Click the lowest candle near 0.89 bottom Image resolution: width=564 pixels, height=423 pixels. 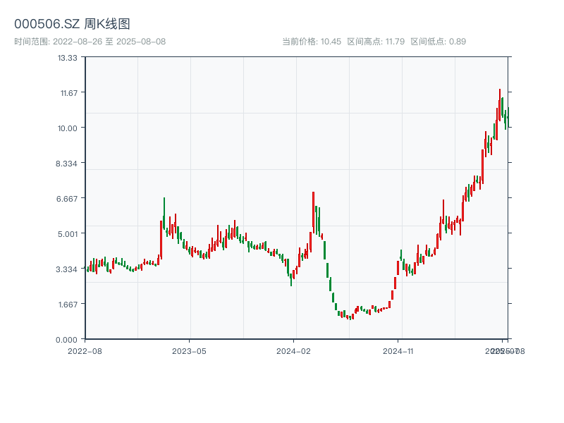(x=350, y=318)
